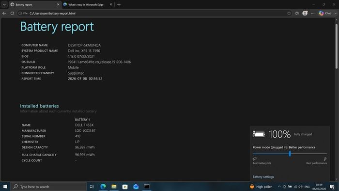Open Copilot Chat in Edge toolbar

pos(325,13)
